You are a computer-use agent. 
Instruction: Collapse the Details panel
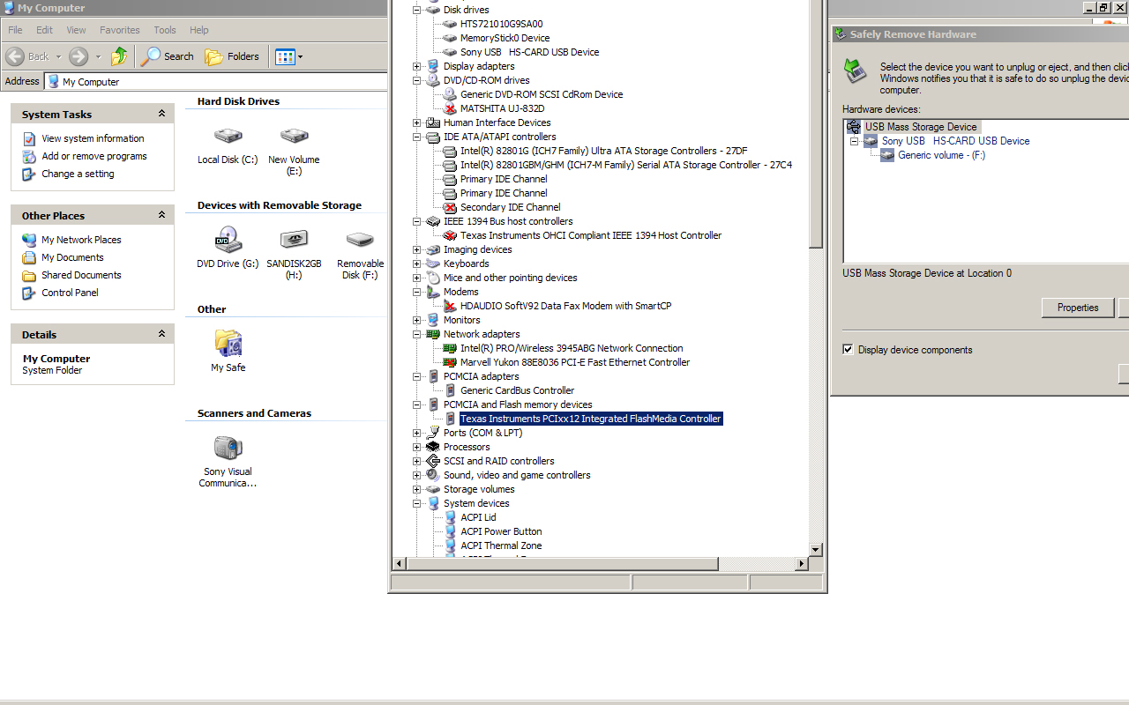(x=161, y=334)
